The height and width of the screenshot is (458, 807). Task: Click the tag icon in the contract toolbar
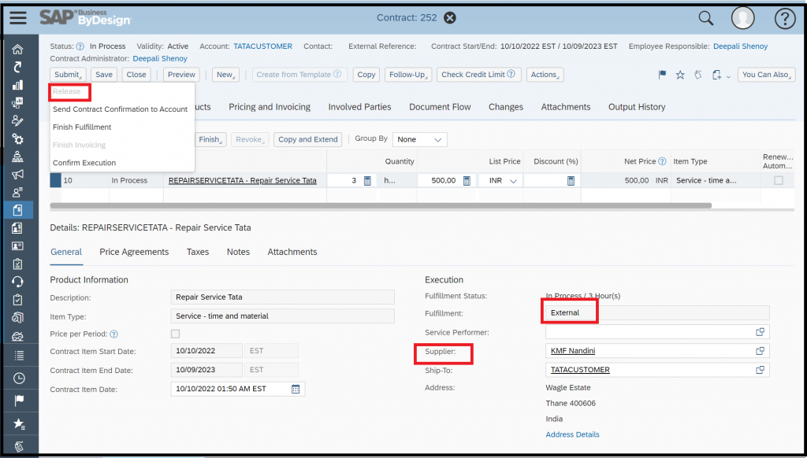tap(698, 75)
